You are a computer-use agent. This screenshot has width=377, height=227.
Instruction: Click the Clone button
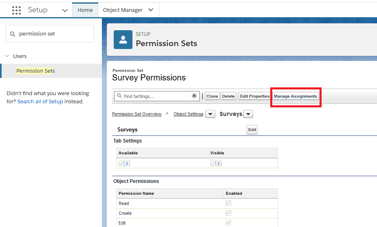[x=212, y=96]
